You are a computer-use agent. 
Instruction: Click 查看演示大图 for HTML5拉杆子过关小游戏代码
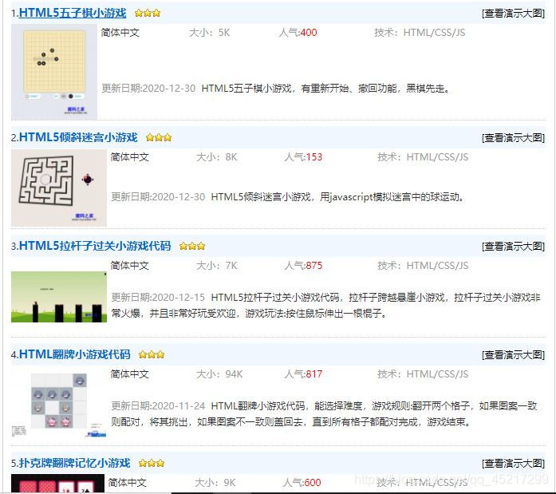point(513,246)
